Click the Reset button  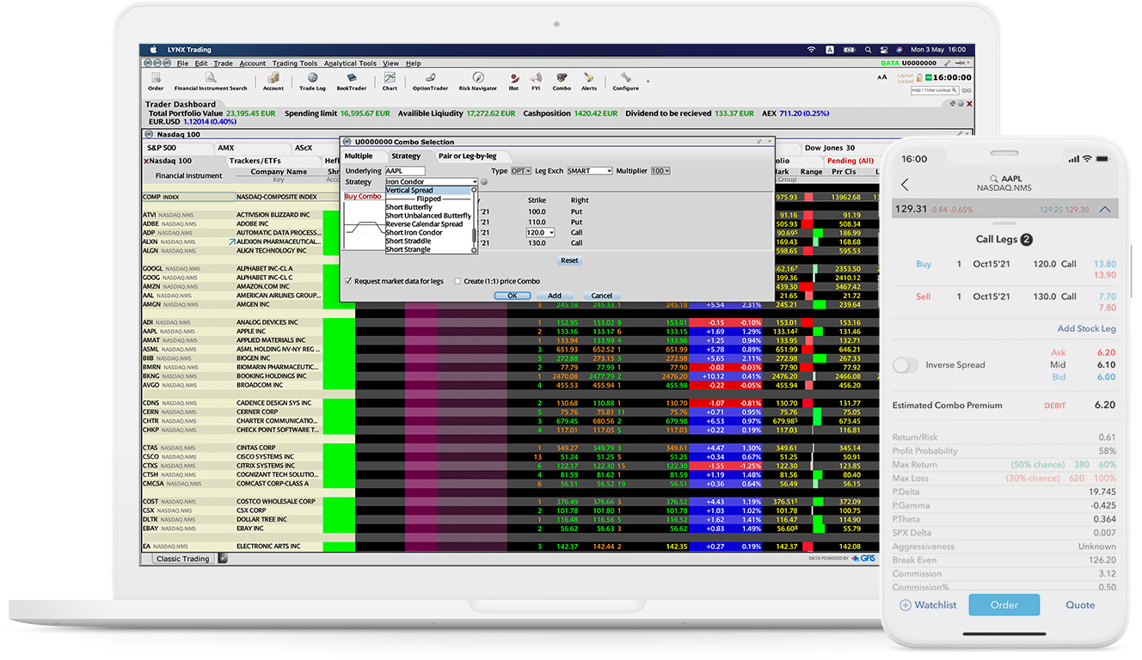point(569,260)
